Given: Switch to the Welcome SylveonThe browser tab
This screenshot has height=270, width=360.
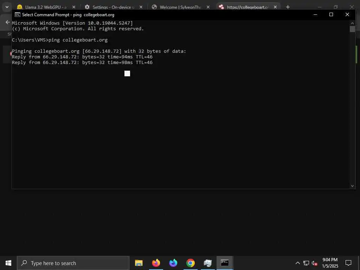Looking at the screenshot, I should click(x=180, y=7).
